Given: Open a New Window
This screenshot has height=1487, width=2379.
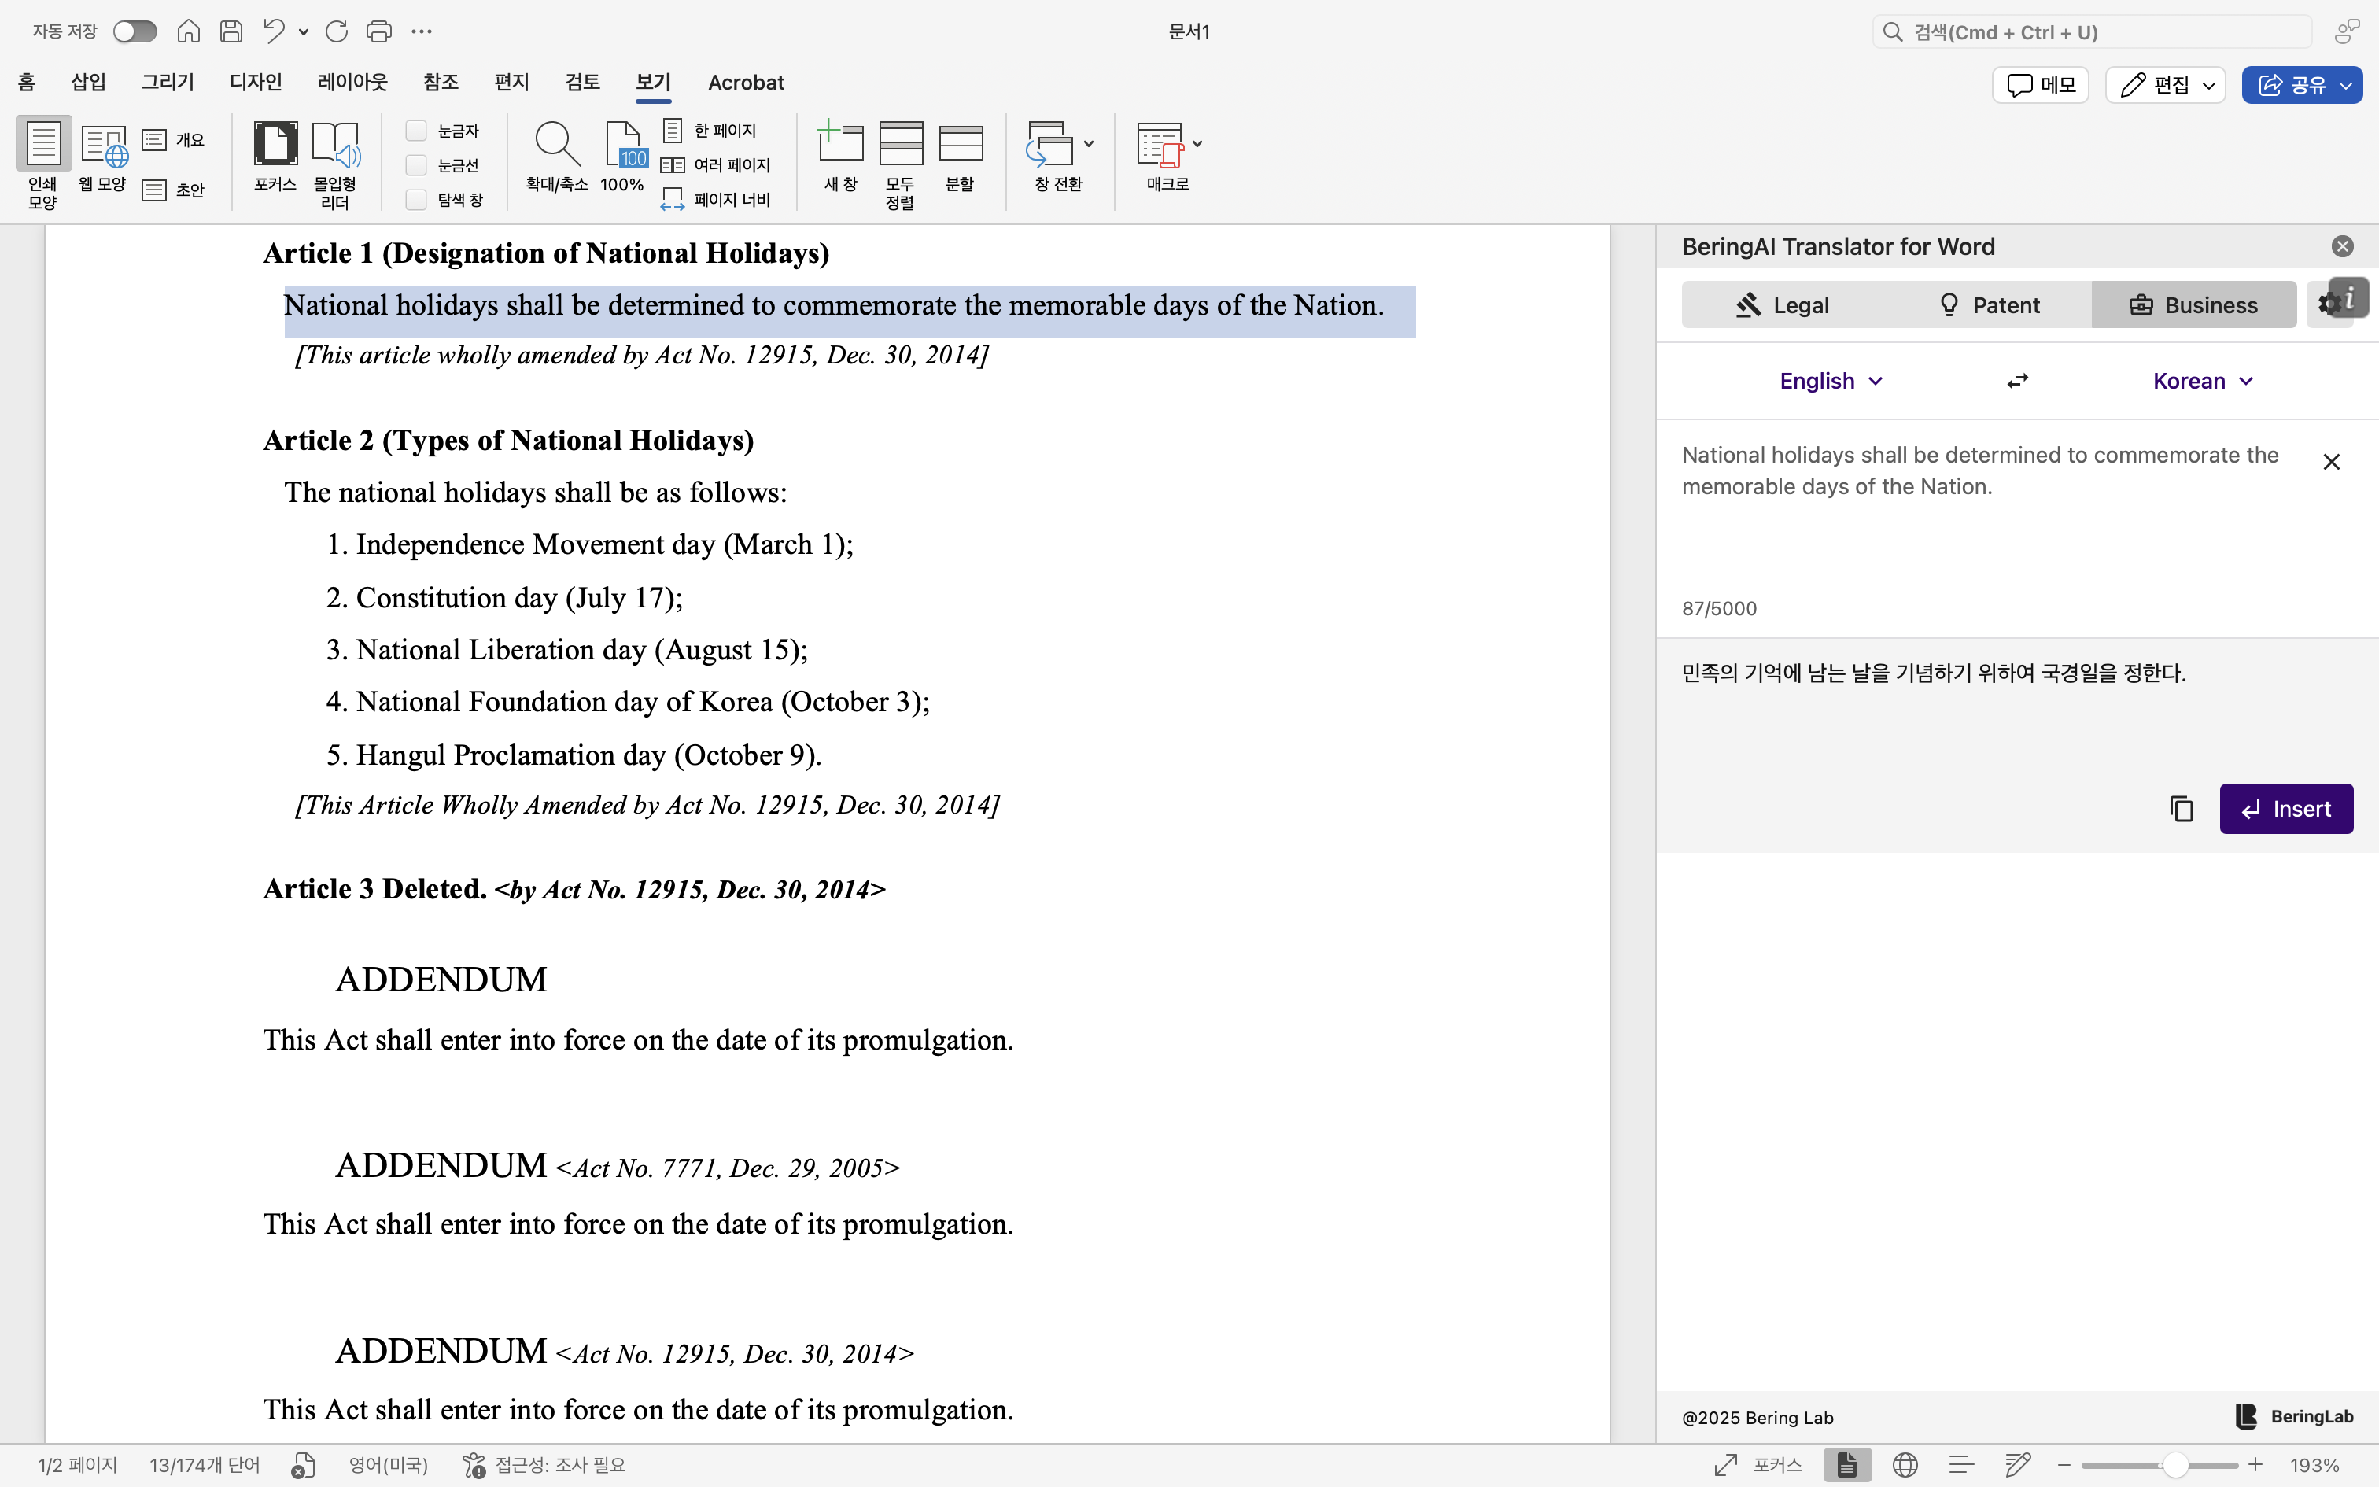Looking at the screenshot, I should click(840, 156).
